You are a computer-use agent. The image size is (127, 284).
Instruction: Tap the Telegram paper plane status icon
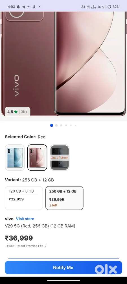tap(23, 7)
